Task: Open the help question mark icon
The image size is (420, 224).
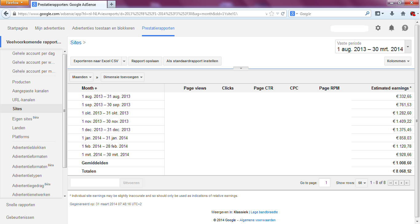Action: click(405, 28)
